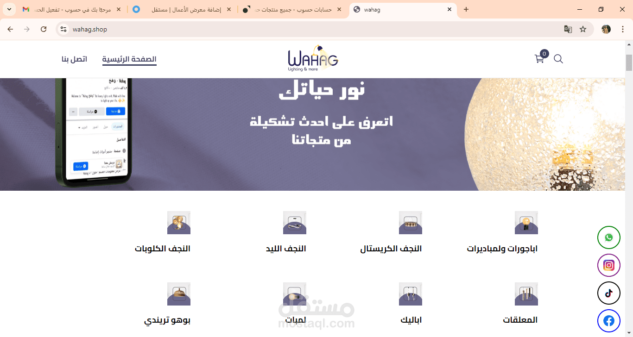633x337 pixels.
Task: Open the لمبات category thumbnail
Action: coord(294,294)
